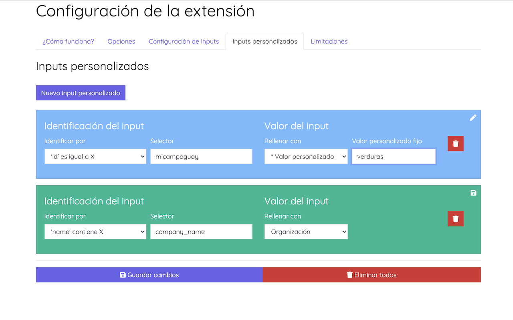513x320 pixels.
Task: Open the '* Valor personalizado' dropdown
Action: [306, 156]
